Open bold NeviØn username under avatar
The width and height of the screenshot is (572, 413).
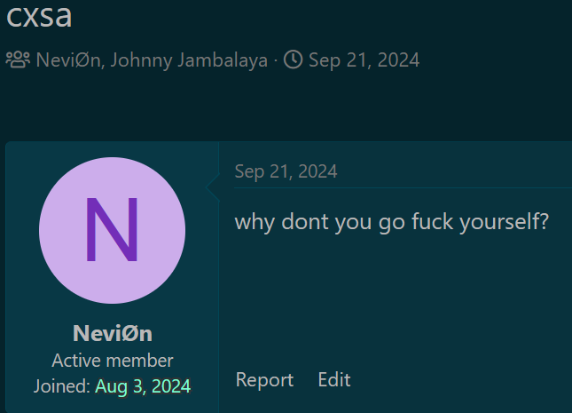pyautogui.click(x=113, y=333)
